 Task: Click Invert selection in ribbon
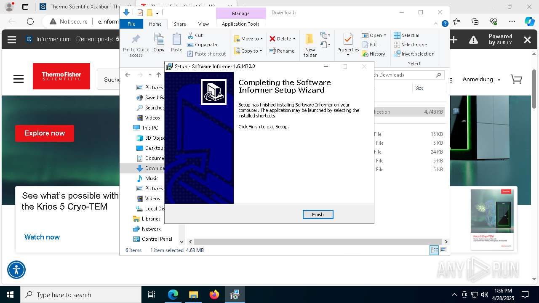click(414, 54)
